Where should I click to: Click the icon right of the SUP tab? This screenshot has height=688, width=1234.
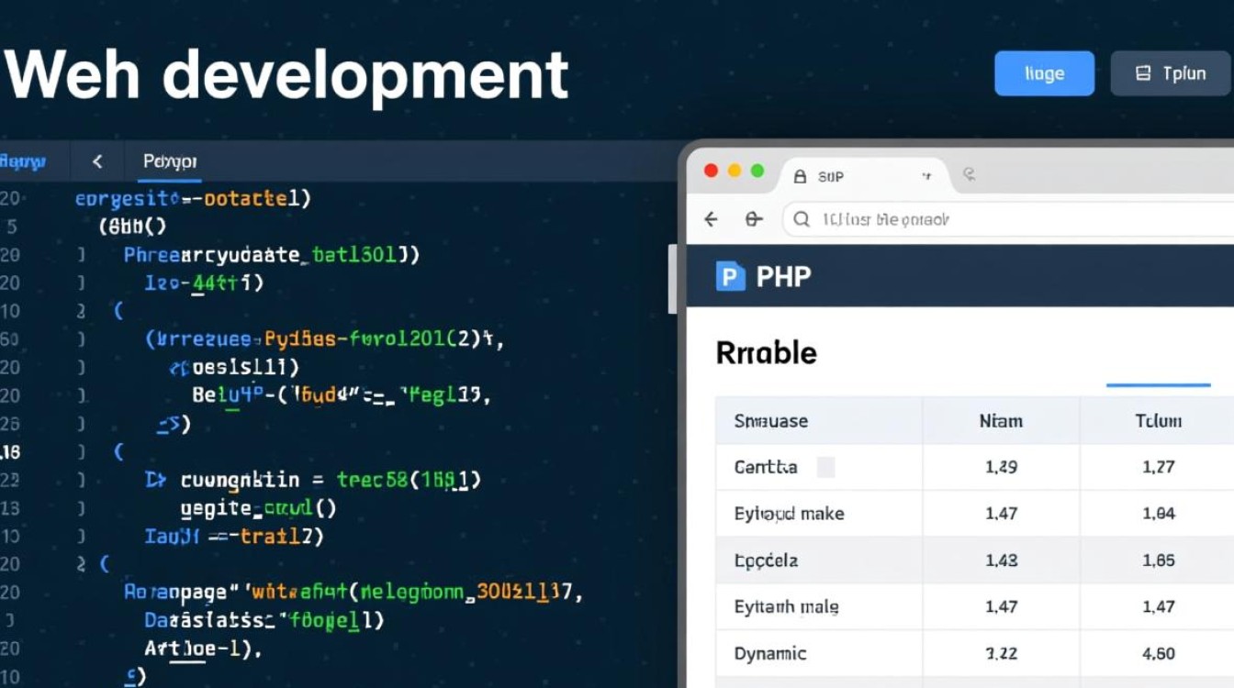point(969,174)
